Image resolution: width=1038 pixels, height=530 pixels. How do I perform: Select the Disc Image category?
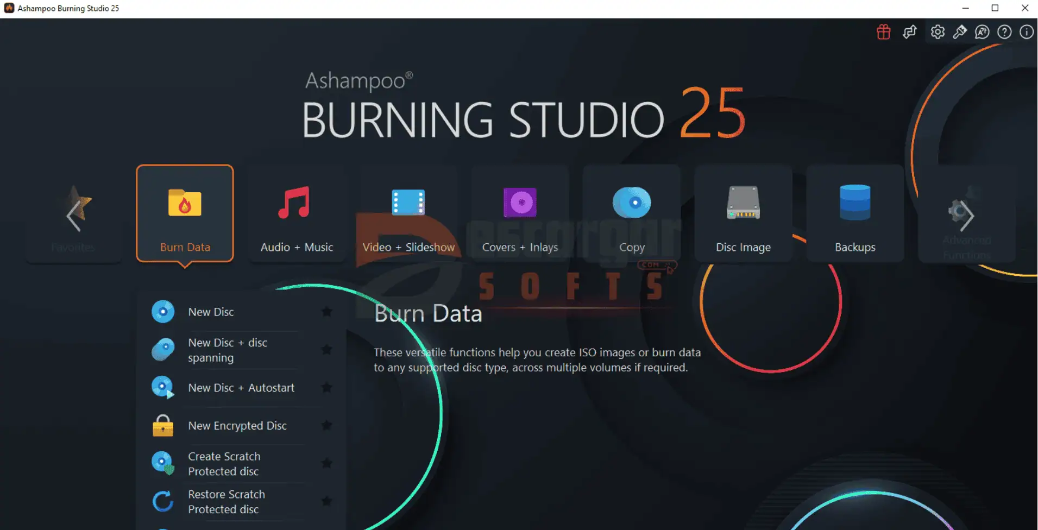(743, 214)
